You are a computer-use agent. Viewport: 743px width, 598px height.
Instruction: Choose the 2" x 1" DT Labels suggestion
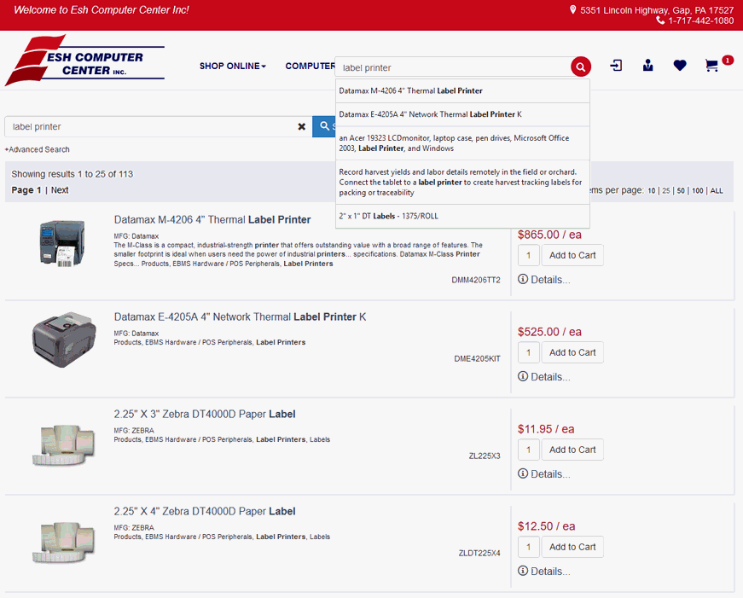[388, 216]
